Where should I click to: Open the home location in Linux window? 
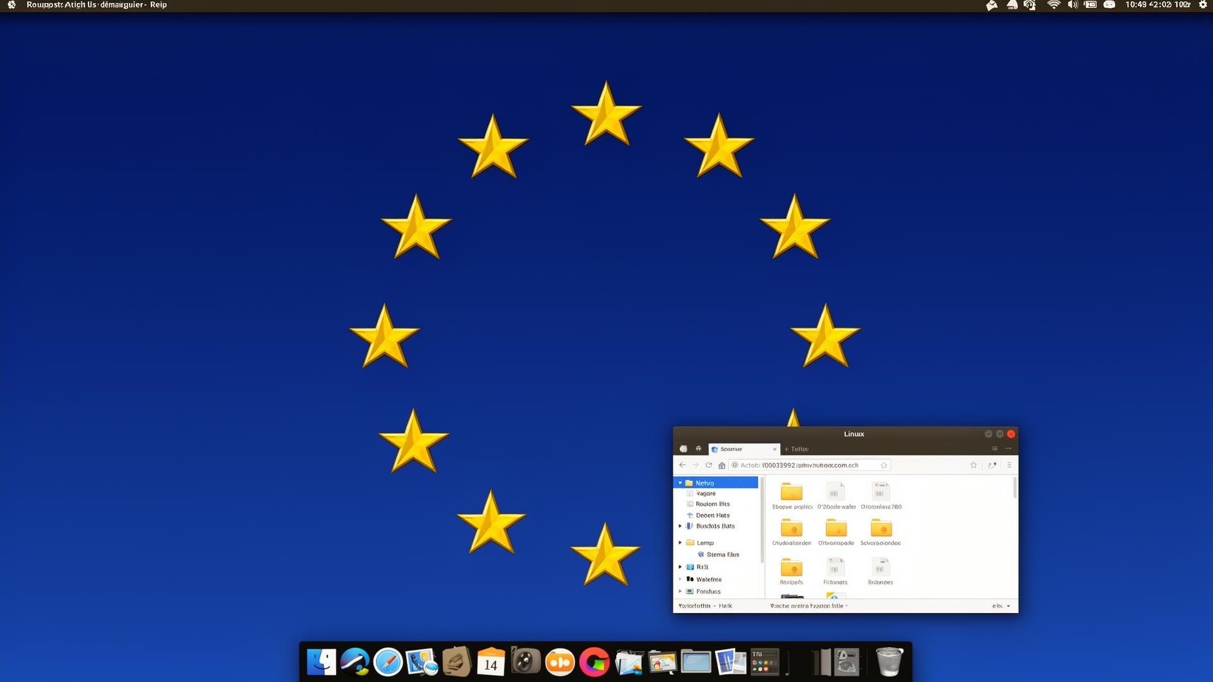tap(721, 465)
